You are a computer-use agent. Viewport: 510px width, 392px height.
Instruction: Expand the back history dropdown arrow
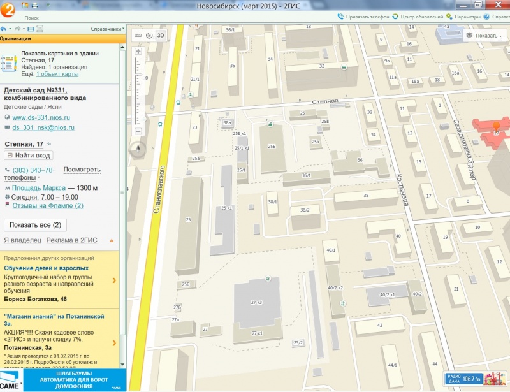point(10,29)
